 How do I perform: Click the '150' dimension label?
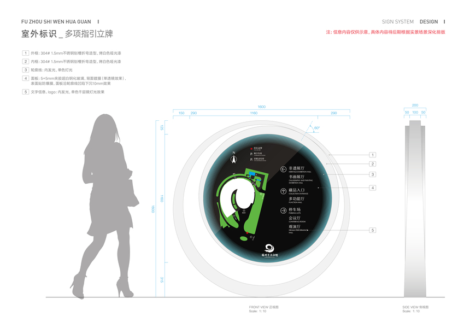tap(181, 113)
